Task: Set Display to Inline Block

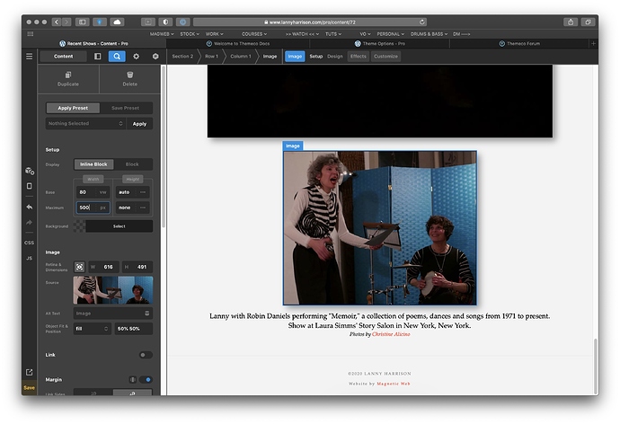Action: (x=93, y=164)
